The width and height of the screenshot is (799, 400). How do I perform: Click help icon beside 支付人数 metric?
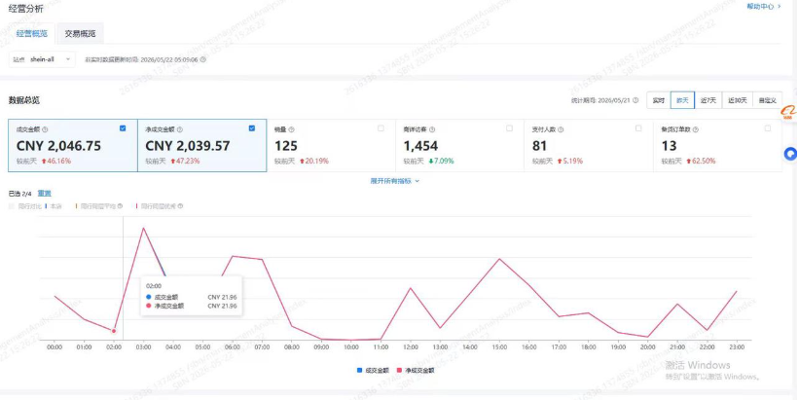pyautogui.click(x=561, y=130)
